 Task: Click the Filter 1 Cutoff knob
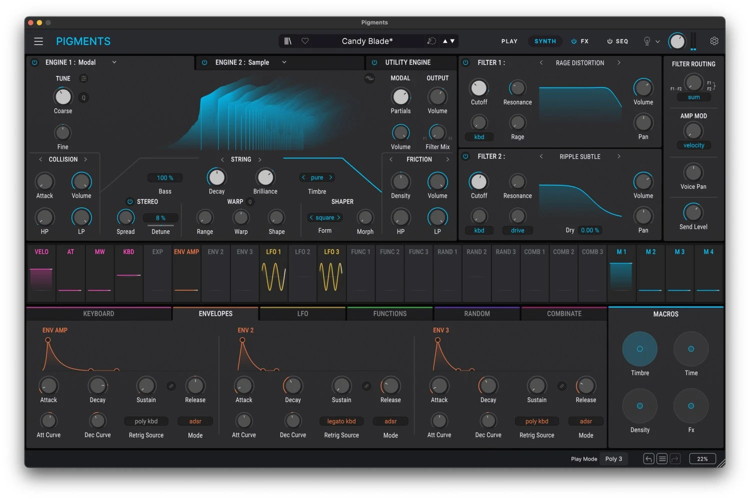478,88
